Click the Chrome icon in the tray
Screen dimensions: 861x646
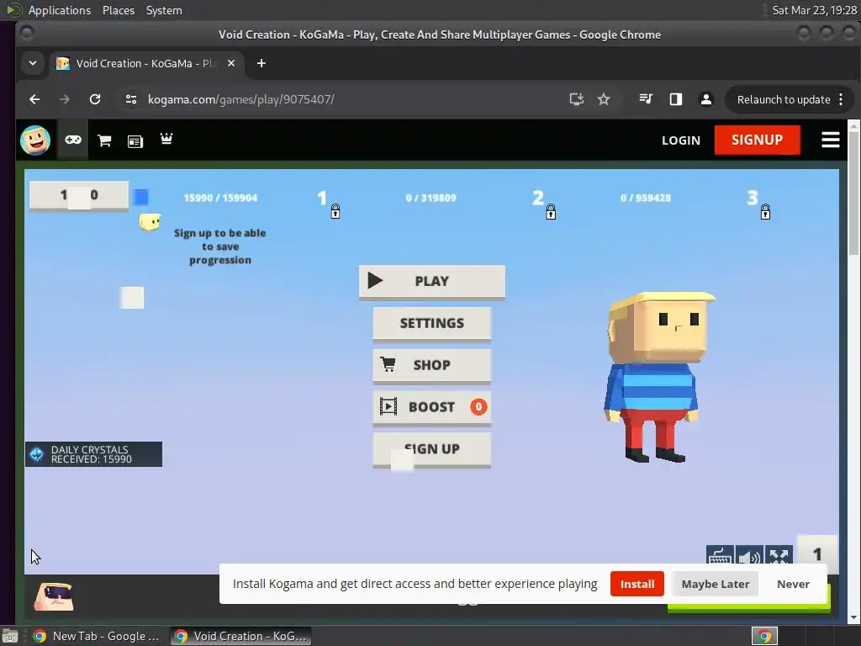coord(764,636)
